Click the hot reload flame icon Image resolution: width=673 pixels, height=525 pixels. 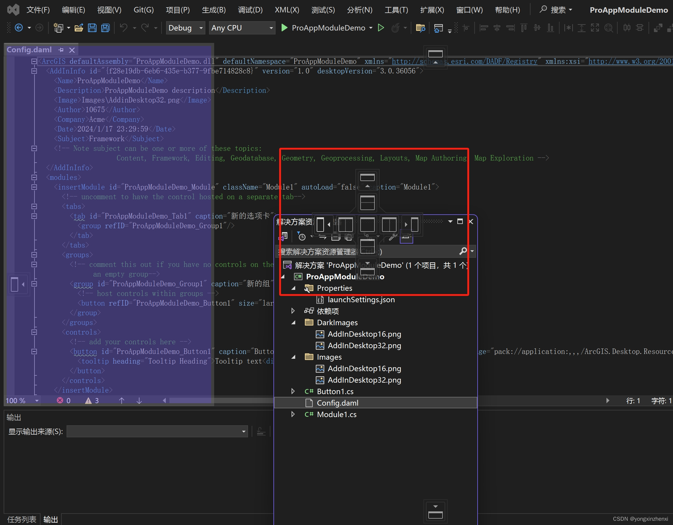click(x=396, y=28)
